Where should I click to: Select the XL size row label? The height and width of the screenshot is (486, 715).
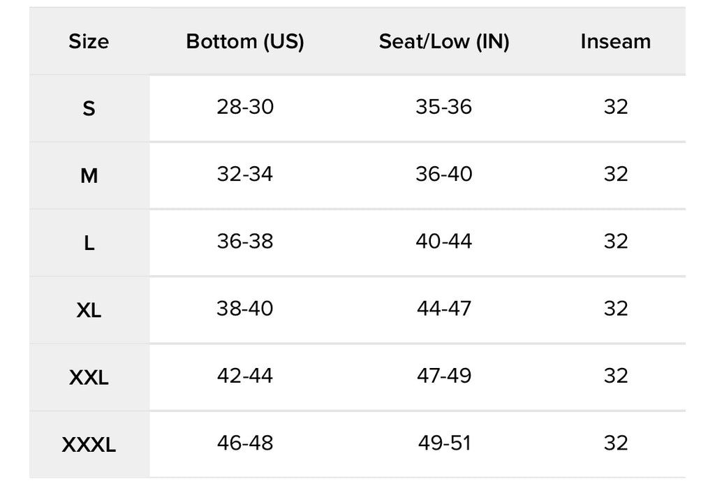tap(89, 311)
